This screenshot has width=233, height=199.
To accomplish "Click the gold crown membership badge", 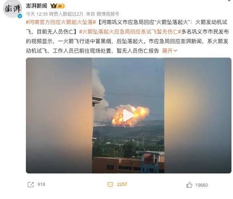I will click(x=57, y=6).
